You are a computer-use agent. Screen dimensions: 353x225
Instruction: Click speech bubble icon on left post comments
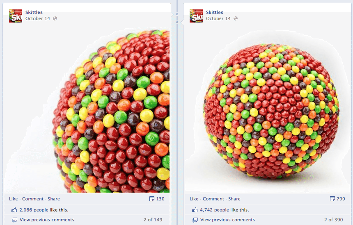pyautogui.click(x=15, y=220)
